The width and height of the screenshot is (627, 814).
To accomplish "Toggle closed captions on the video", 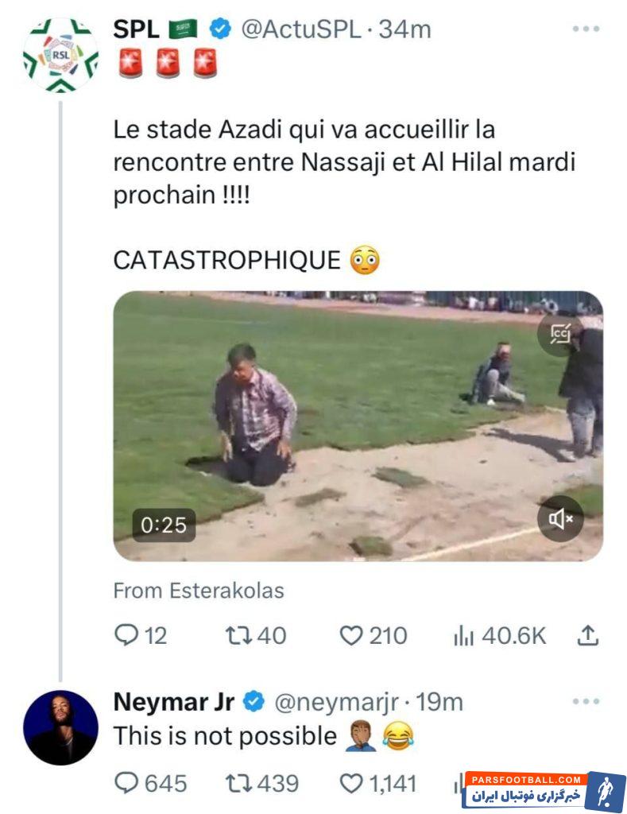I will [560, 335].
